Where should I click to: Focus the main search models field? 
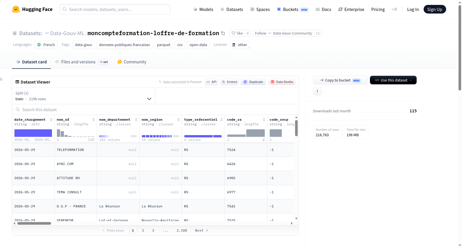pyautogui.click(x=115, y=9)
